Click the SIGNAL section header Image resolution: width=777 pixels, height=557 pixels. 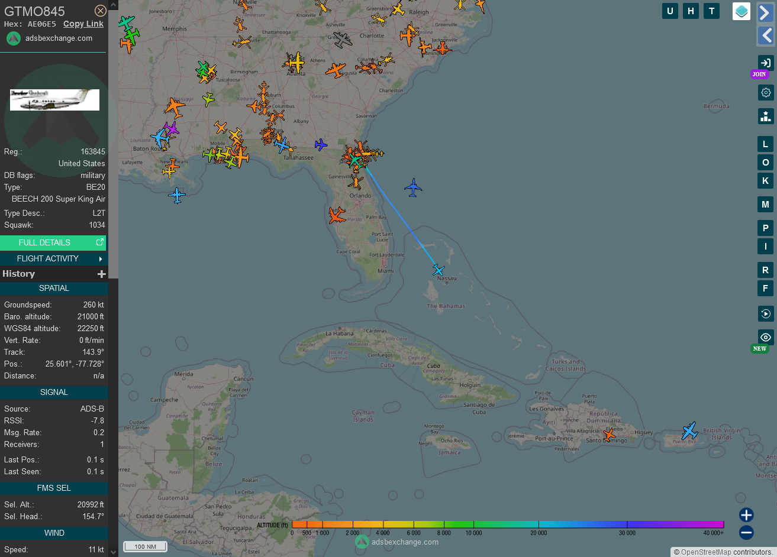pos(54,393)
